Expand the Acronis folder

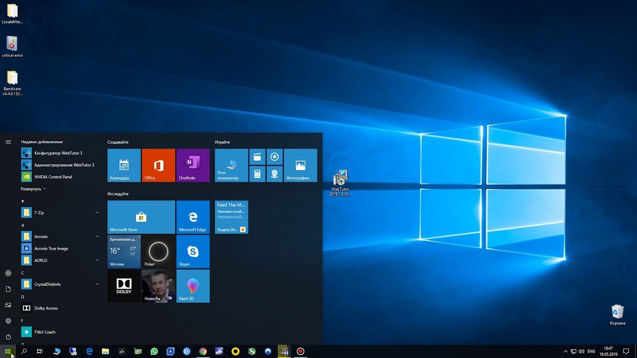(x=61, y=237)
